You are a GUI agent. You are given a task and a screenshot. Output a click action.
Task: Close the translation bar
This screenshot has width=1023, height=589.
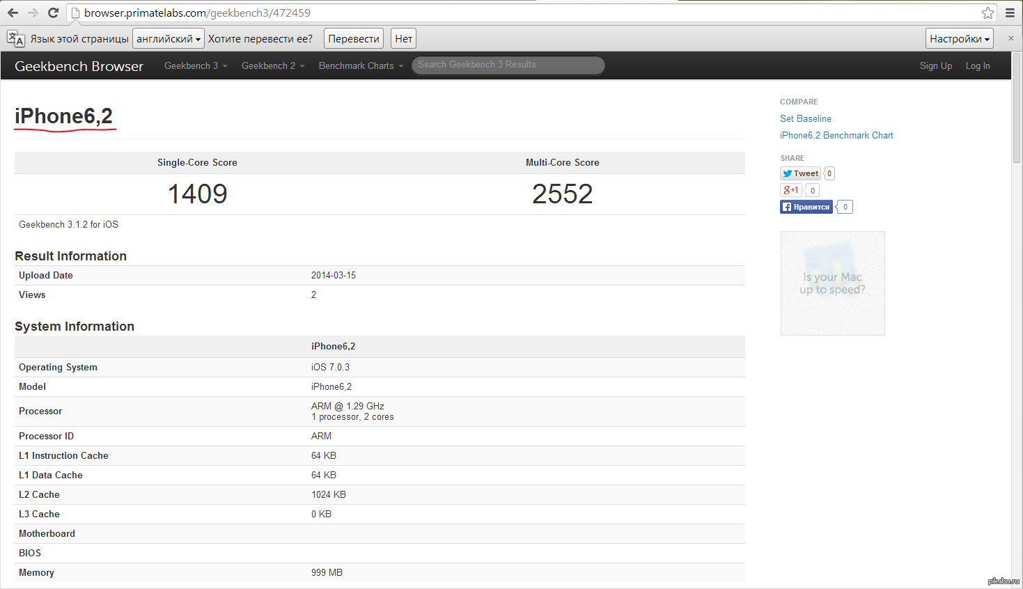[x=1011, y=38]
